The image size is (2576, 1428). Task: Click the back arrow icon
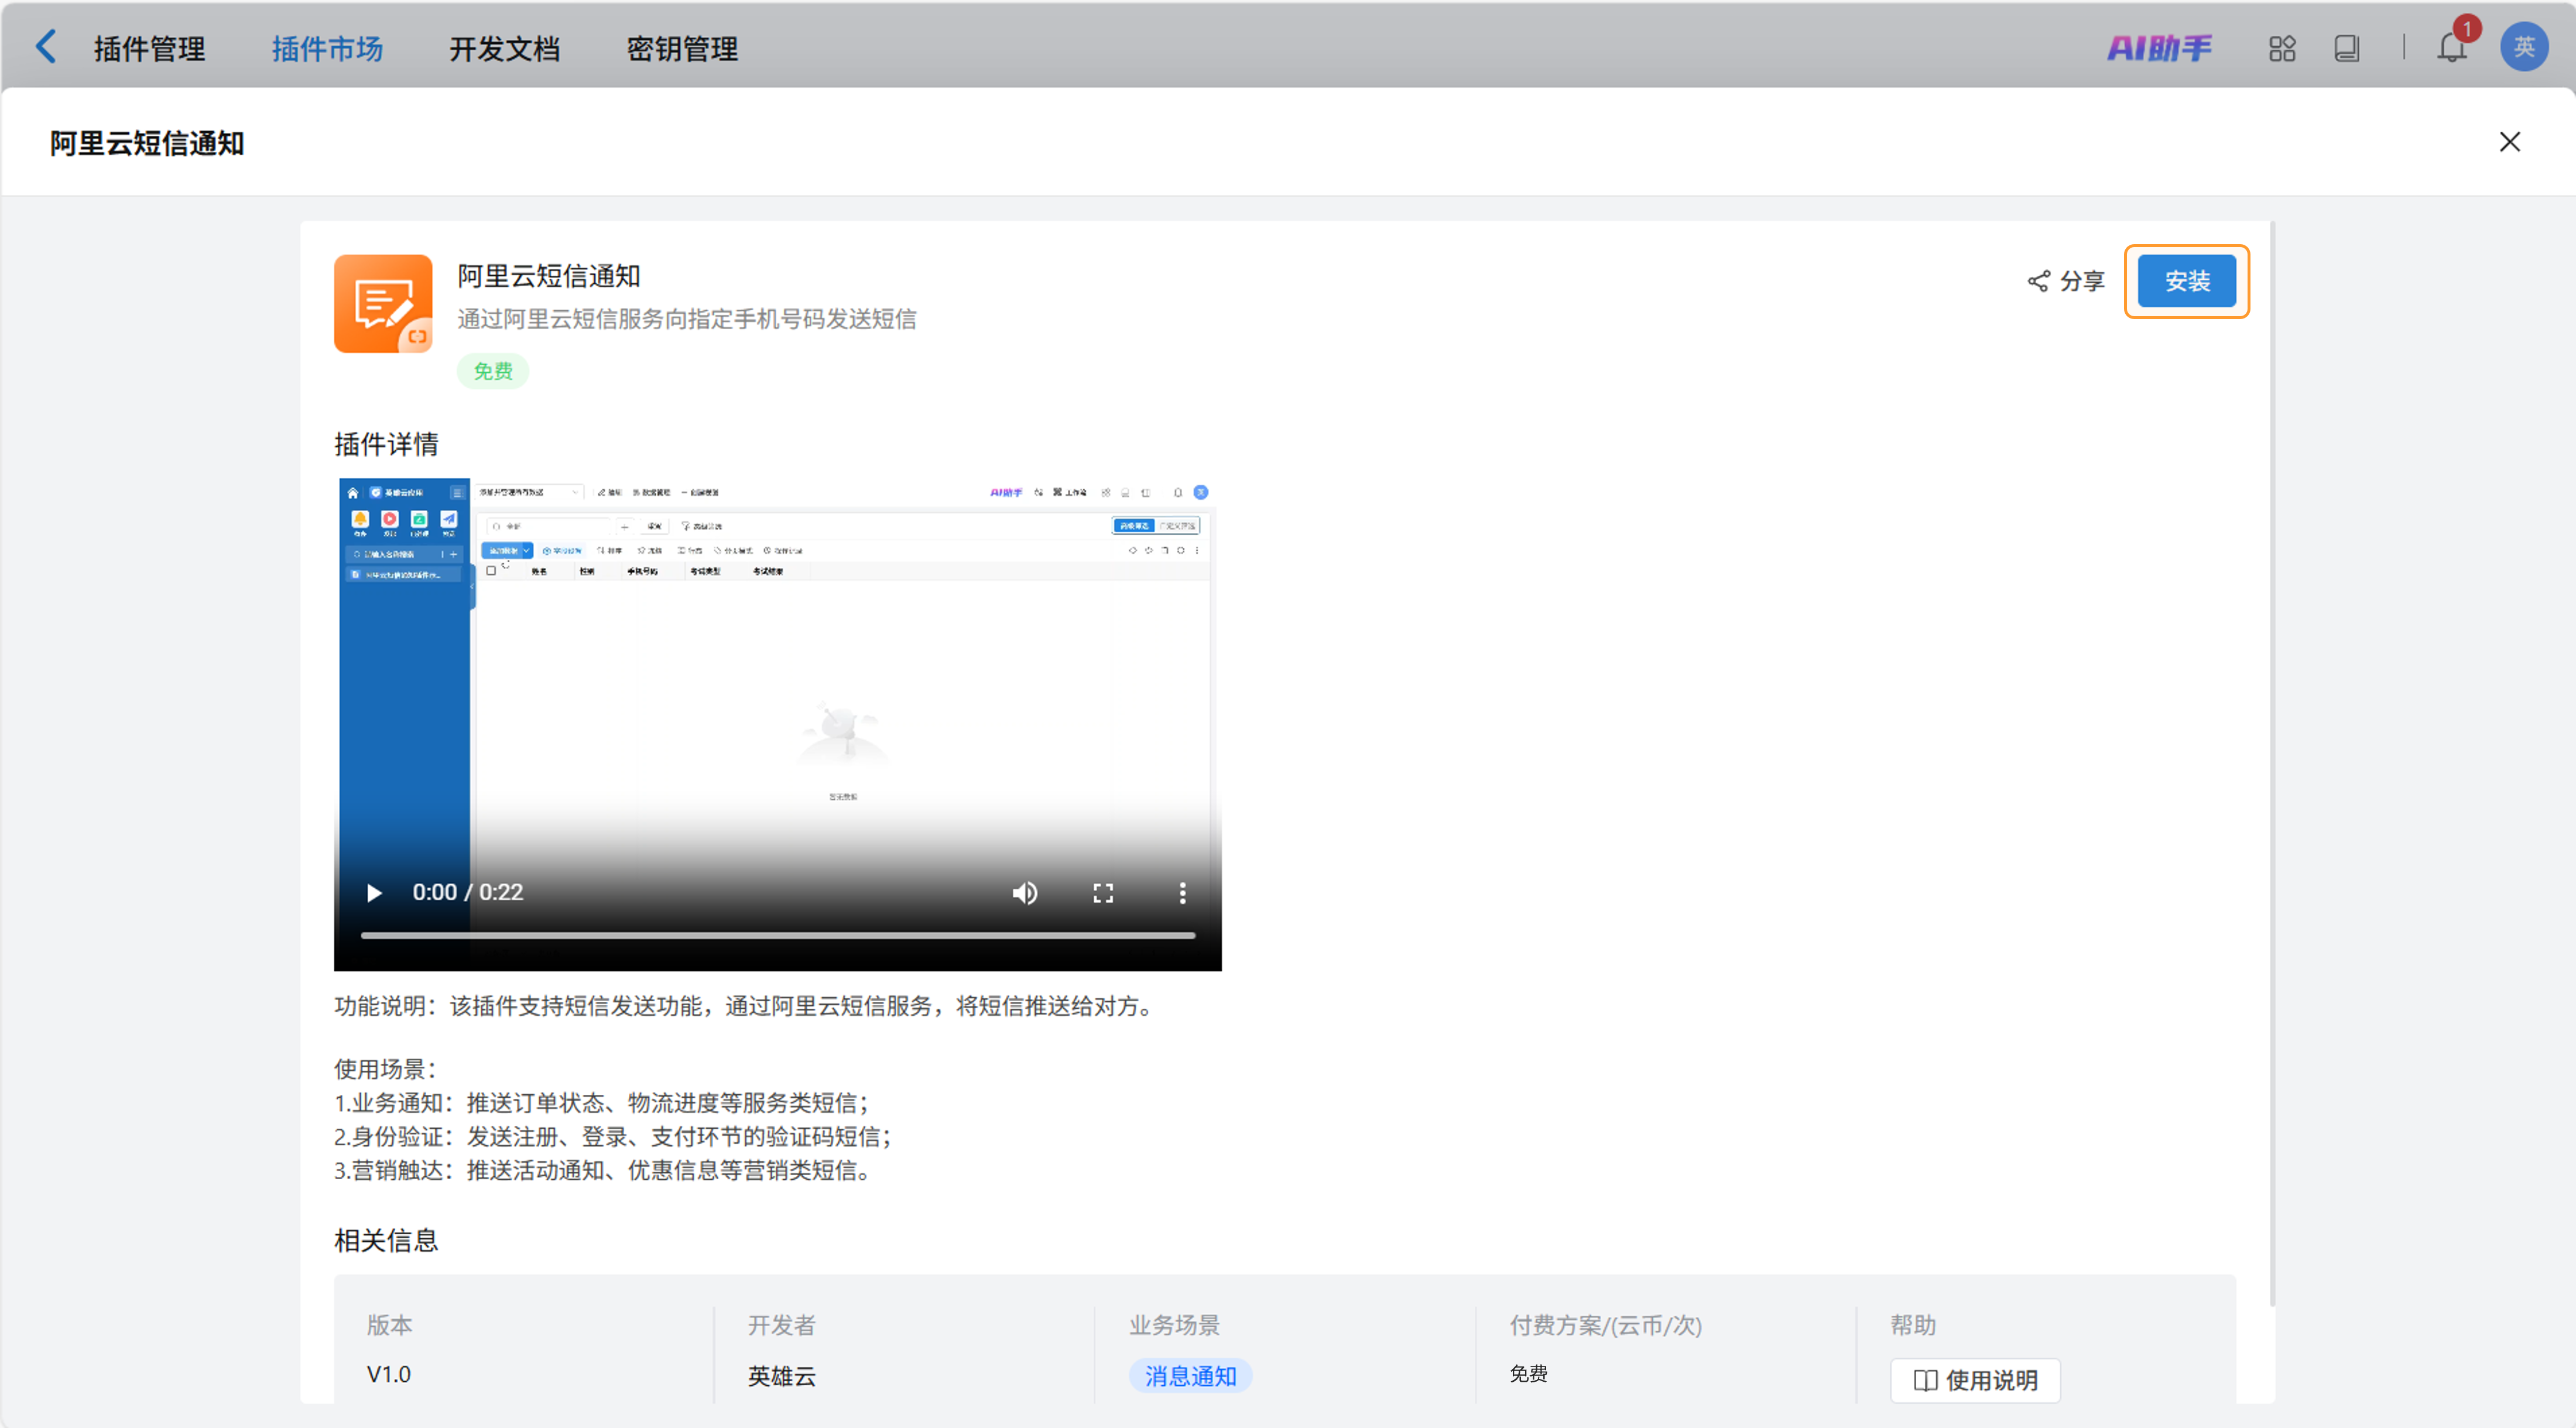pos(46,47)
